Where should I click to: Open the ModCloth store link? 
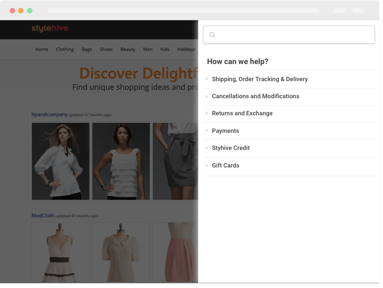tap(43, 216)
